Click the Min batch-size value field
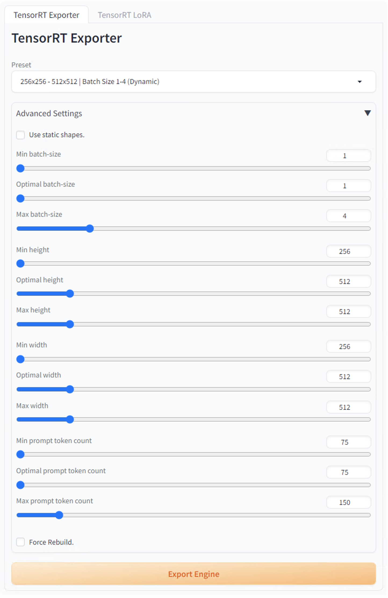The image size is (388, 598). click(x=348, y=156)
